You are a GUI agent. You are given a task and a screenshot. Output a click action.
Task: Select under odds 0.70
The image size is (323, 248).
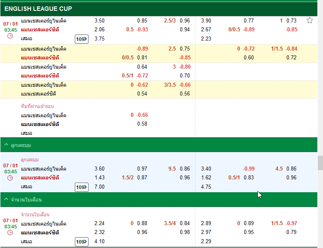(185, 76)
